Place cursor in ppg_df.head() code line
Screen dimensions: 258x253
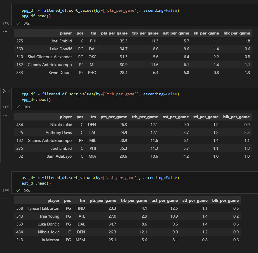(x=36, y=16)
